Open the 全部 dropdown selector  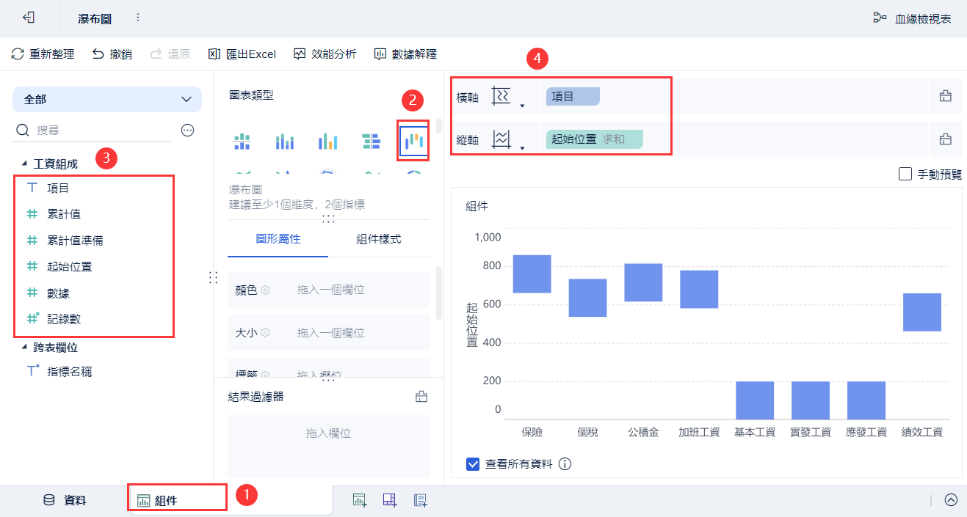pos(107,99)
